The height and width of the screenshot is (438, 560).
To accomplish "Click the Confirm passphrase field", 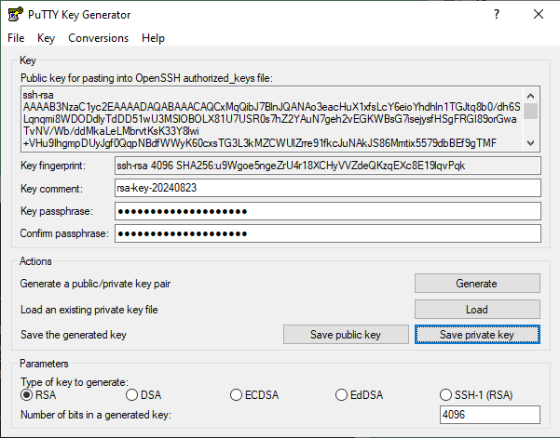I will pyautogui.click(x=327, y=233).
